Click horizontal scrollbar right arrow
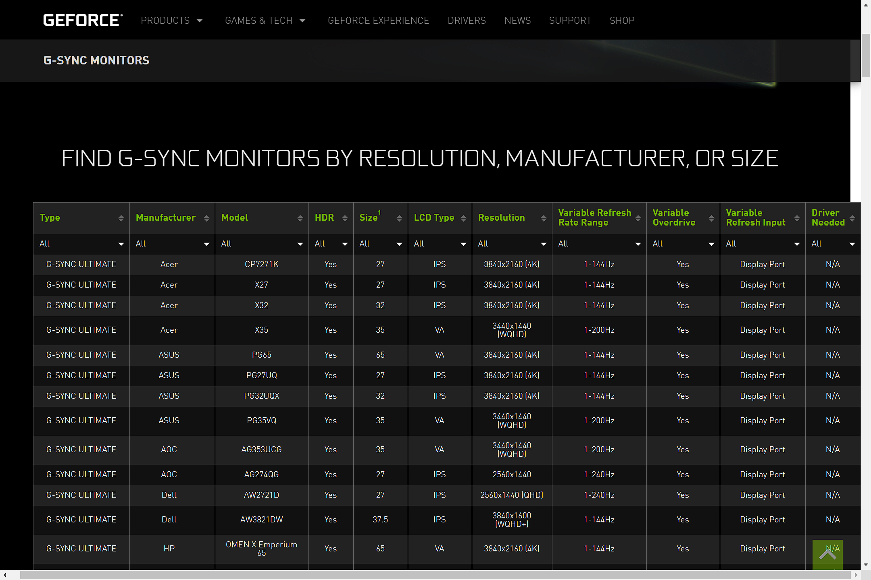 [856, 575]
